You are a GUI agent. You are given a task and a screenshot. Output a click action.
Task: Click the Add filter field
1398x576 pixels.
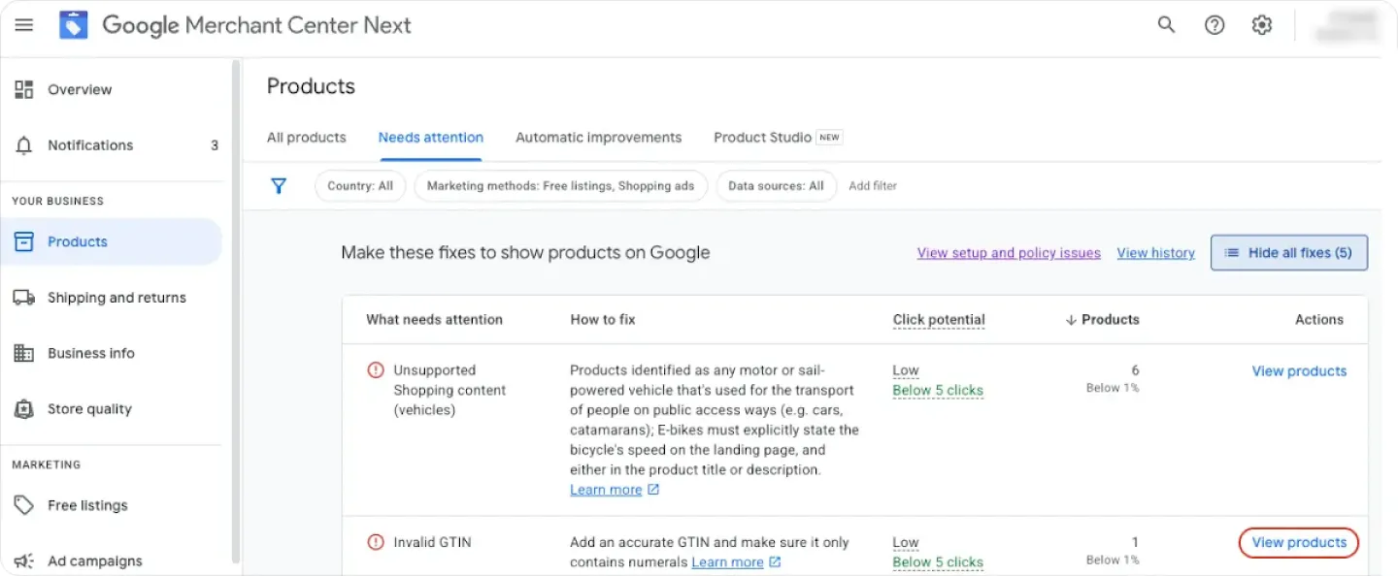(873, 185)
